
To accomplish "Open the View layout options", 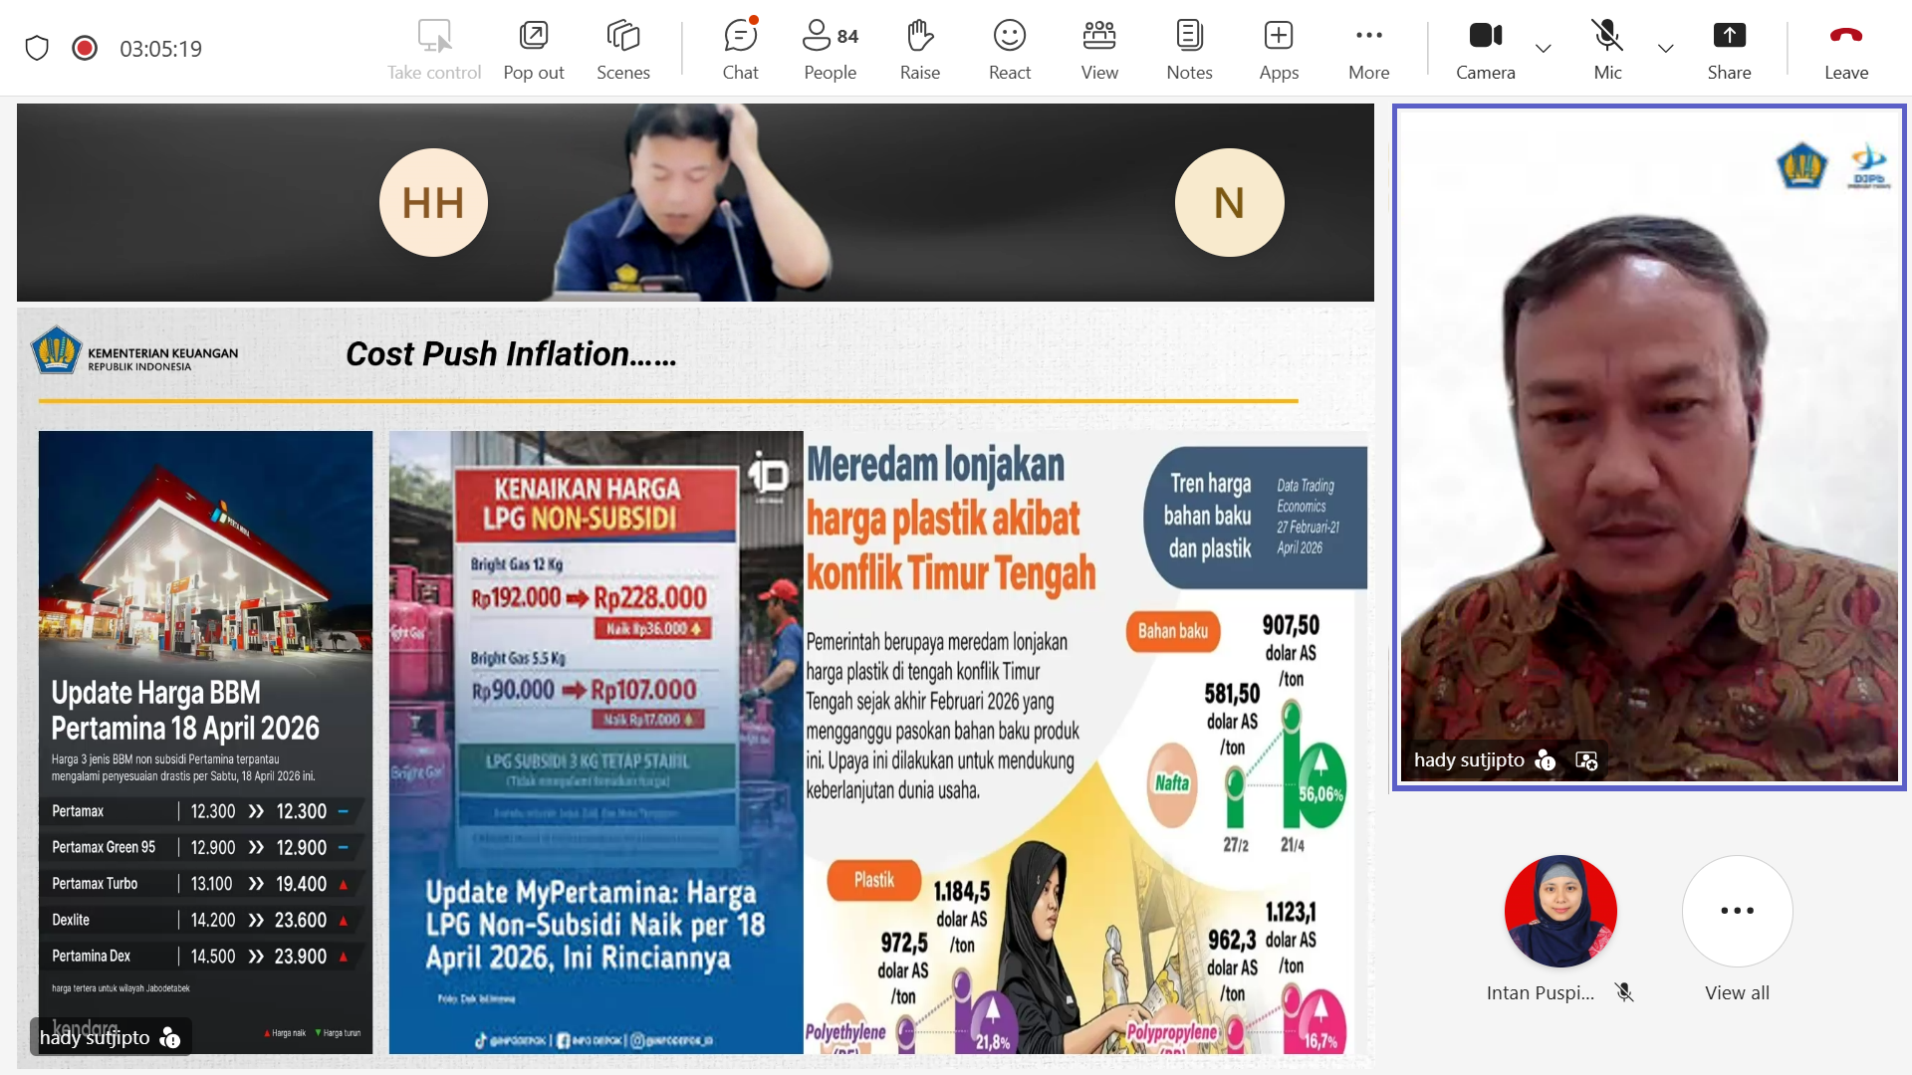I will [x=1099, y=49].
